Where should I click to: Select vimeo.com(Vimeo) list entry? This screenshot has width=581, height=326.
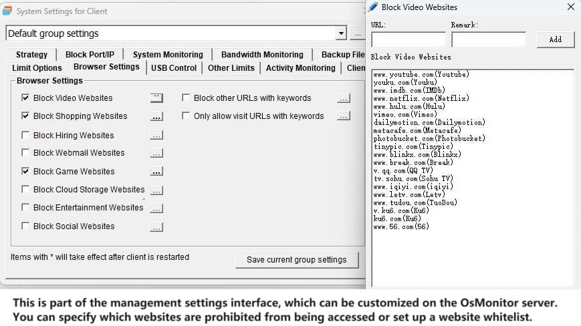click(x=405, y=114)
